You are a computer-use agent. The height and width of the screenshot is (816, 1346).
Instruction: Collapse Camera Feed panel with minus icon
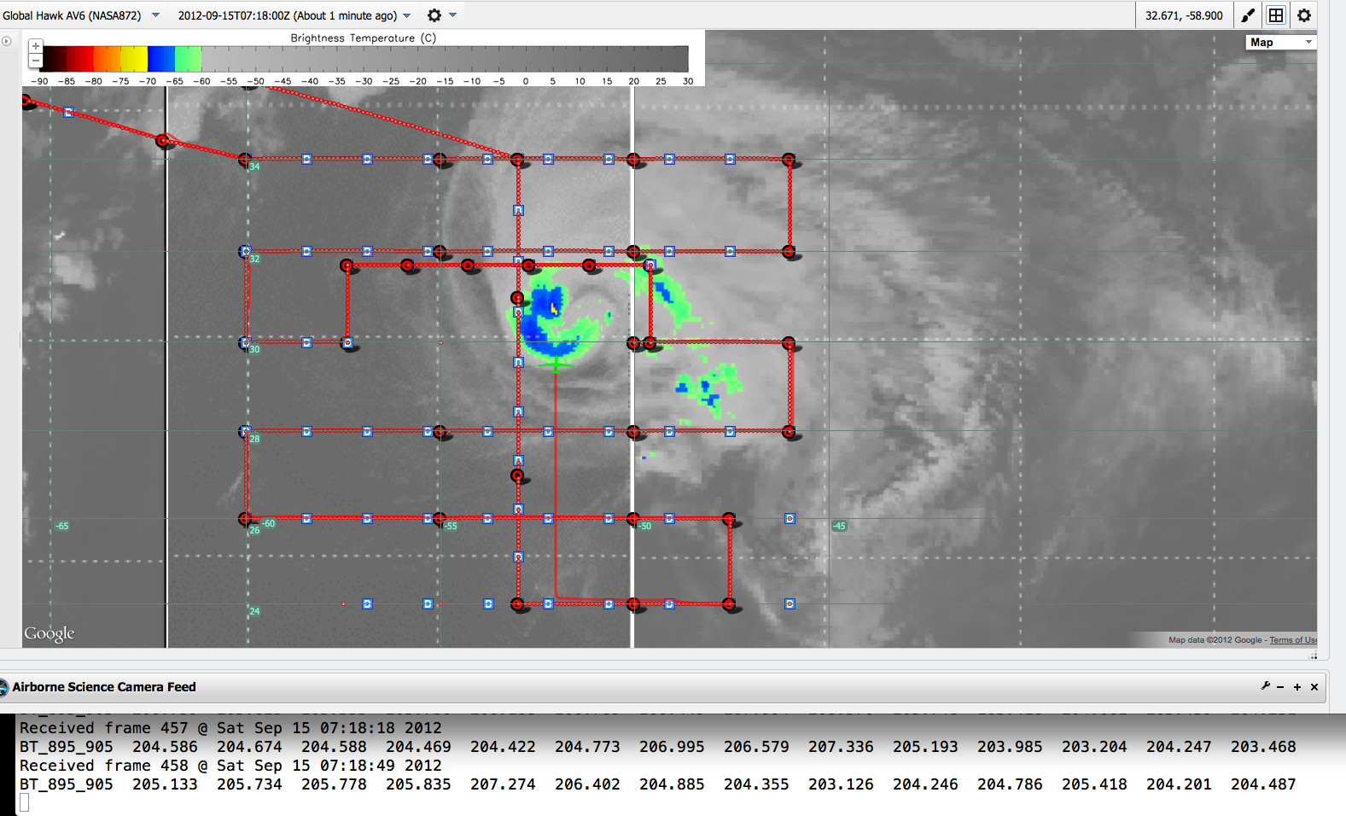[1280, 687]
